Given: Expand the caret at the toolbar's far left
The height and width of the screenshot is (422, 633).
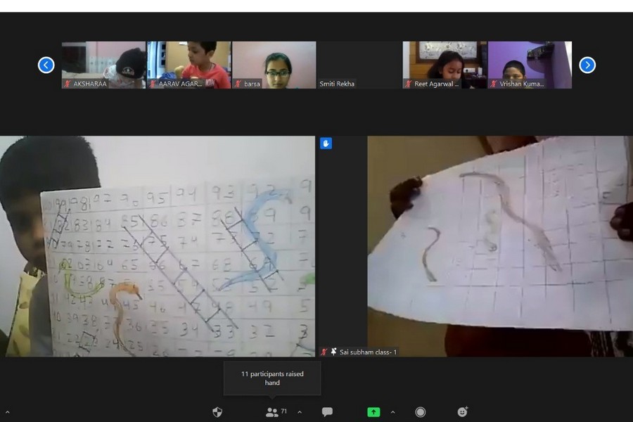Looking at the screenshot, I should pyautogui.click(x=7, y=412).
